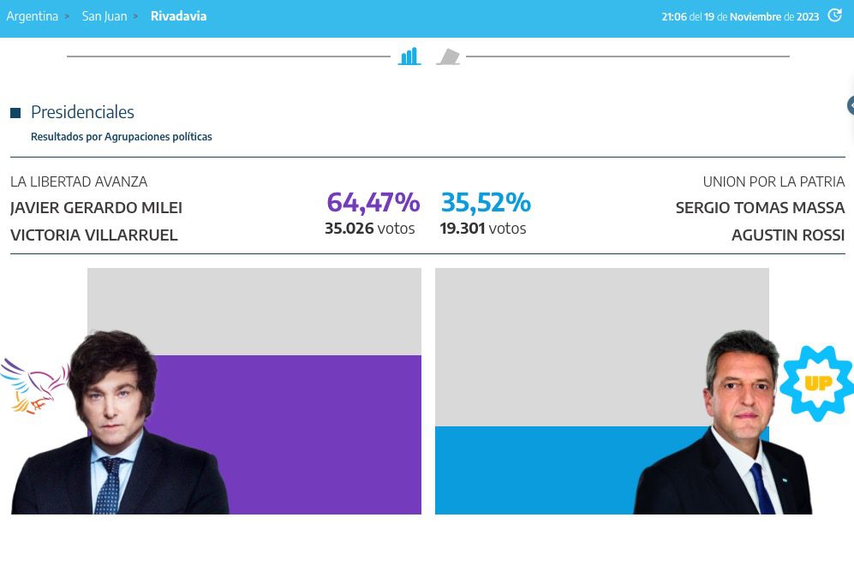
Task: Click the Victoria Villarruel running mate name
Action: (94, 235)
